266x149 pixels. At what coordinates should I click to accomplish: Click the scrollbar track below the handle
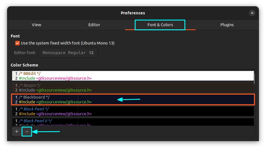254,107
